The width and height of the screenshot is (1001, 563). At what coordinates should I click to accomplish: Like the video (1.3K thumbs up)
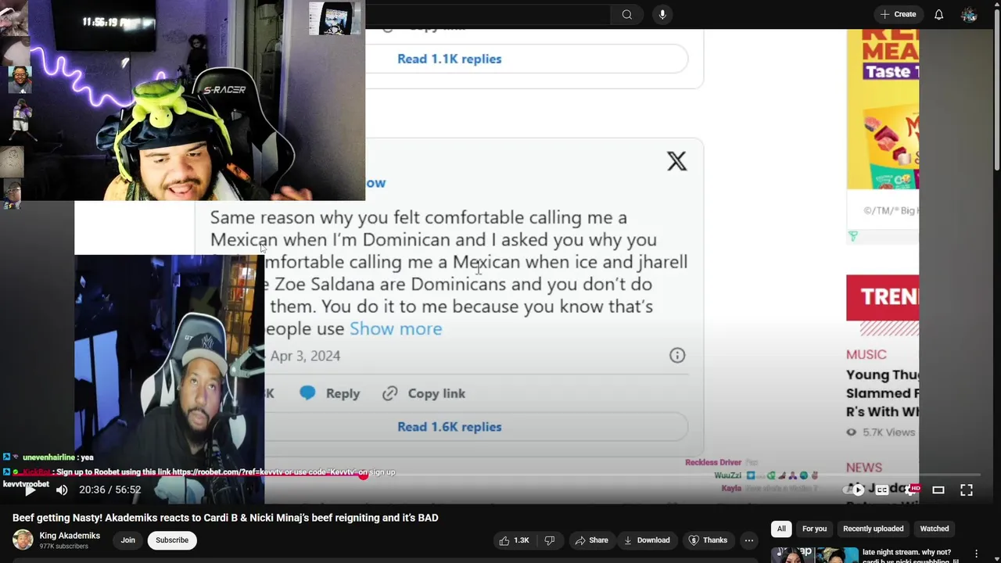click(515, 540)
